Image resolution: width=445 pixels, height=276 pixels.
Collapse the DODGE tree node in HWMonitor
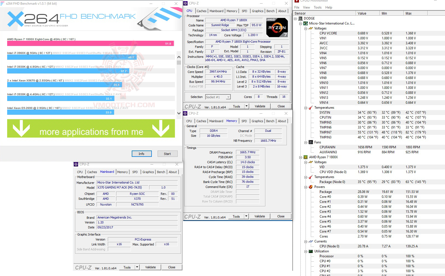[x=295, y=18]
